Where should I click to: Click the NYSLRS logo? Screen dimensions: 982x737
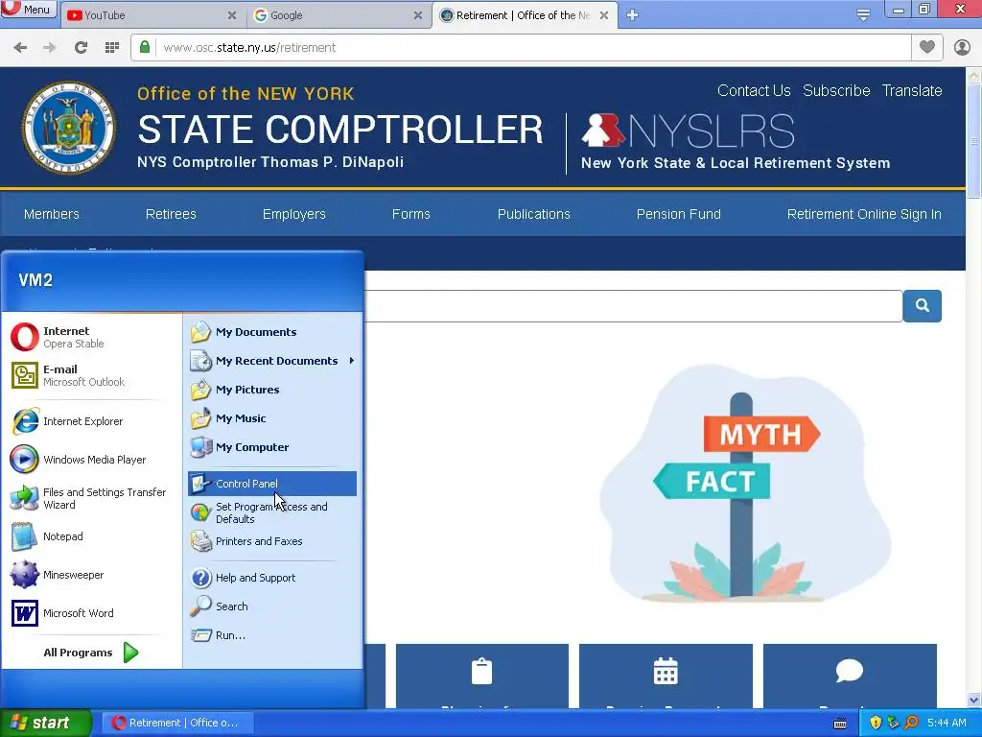tap(688, 131)
